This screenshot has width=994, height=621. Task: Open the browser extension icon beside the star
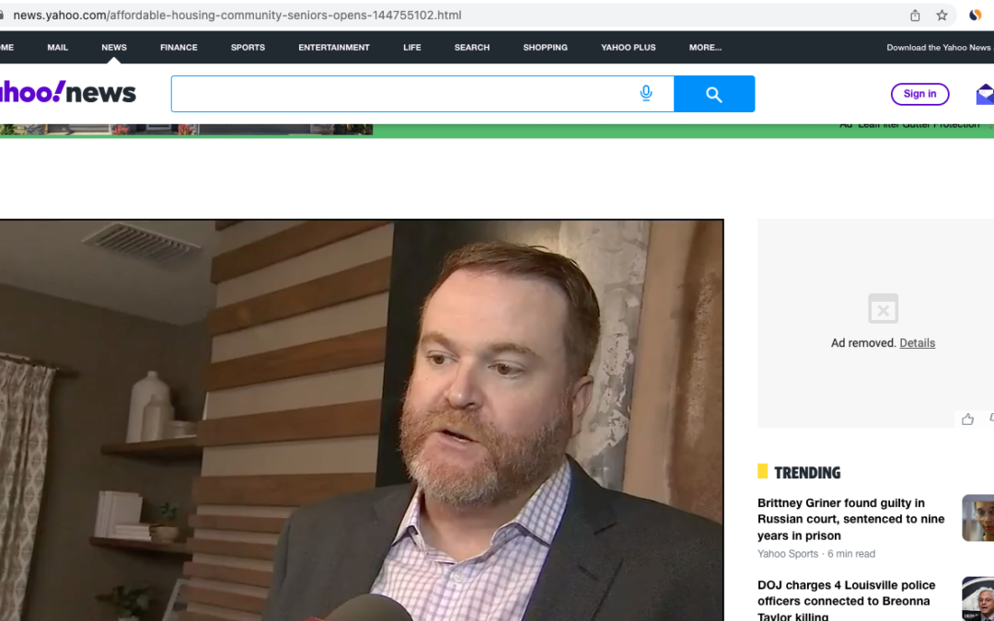click(976, 16)
